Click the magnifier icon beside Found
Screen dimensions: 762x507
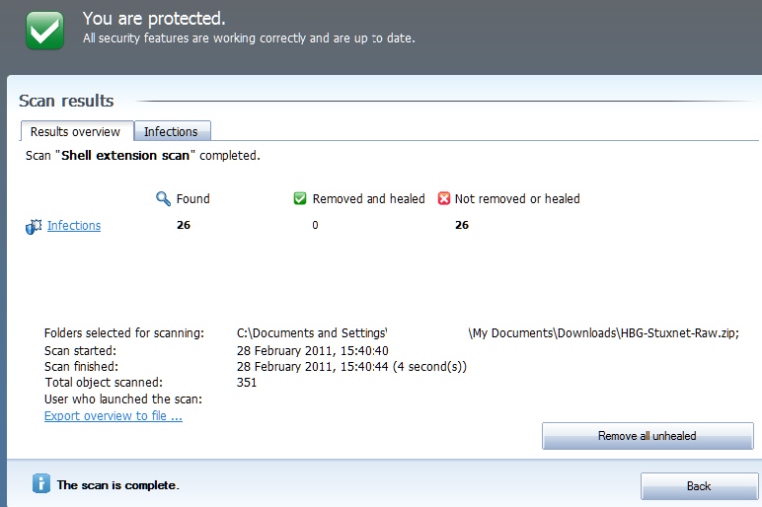(x=164, y=198)
